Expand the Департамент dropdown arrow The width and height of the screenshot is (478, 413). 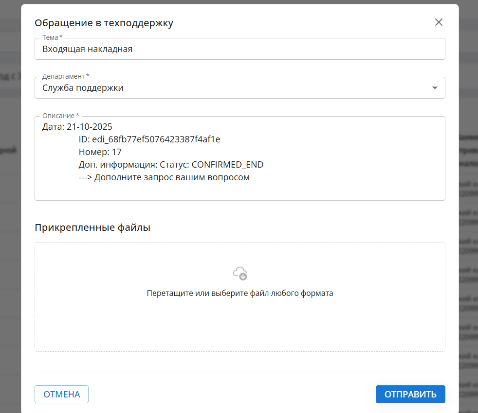tap(435, 88)
